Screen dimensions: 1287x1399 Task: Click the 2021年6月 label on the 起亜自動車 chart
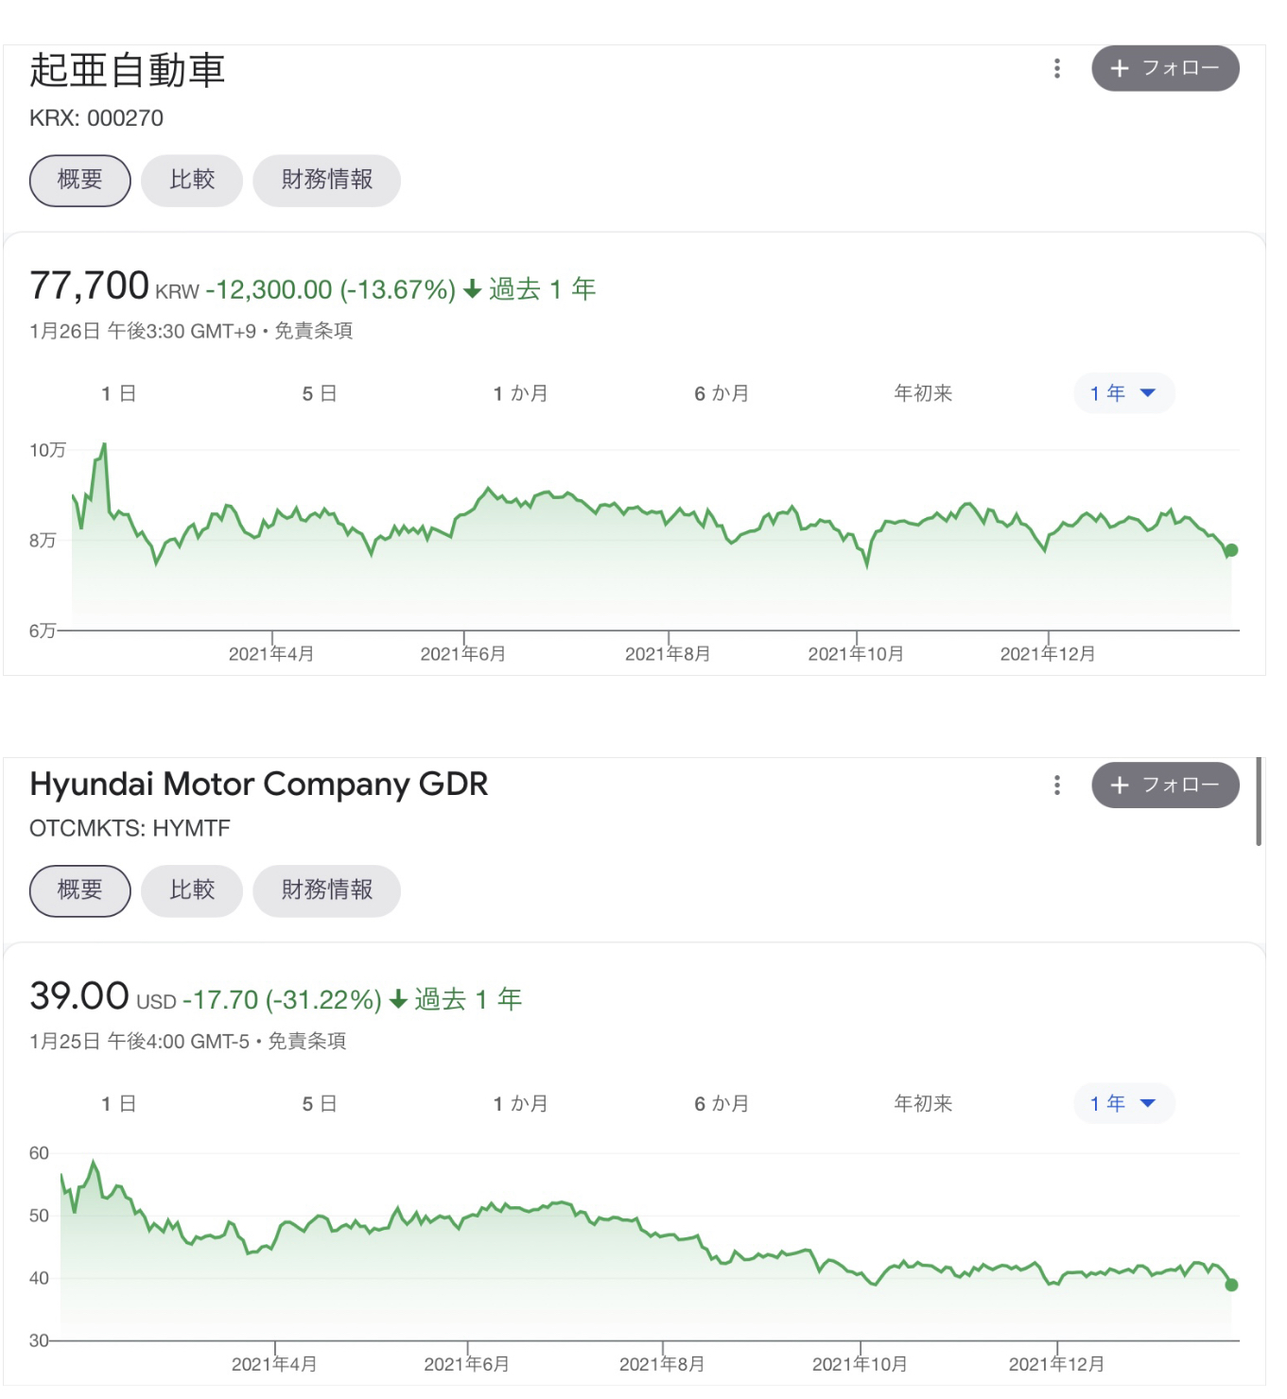463,654
